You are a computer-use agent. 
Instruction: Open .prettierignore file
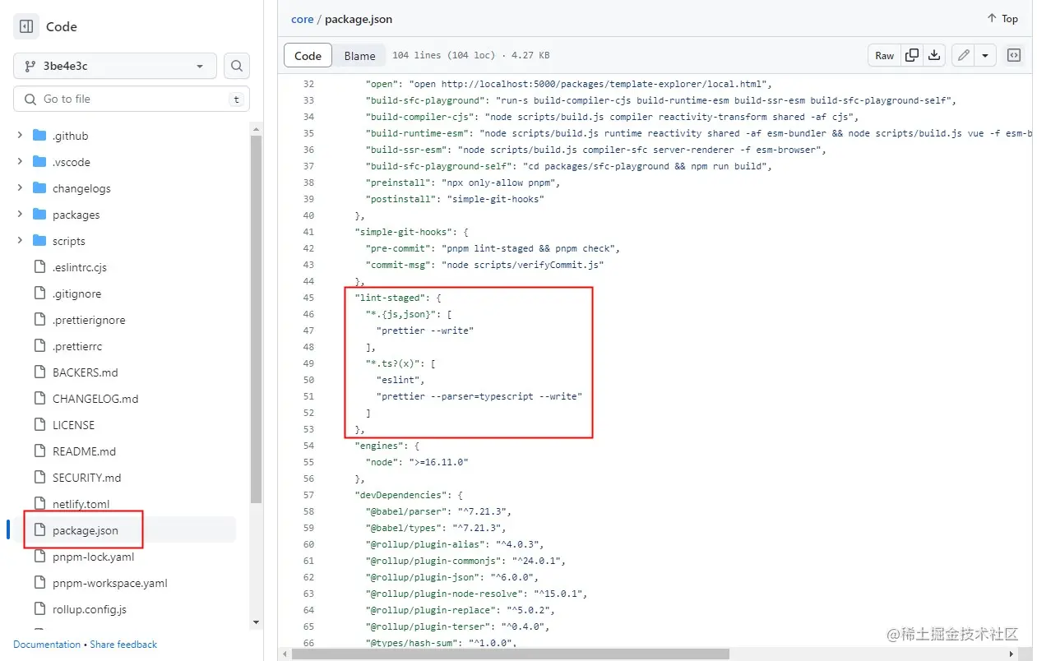click(89, 320)
